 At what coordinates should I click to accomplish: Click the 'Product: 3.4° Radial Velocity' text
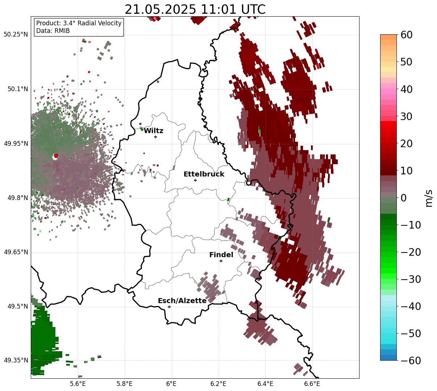(x=79, y=23)
